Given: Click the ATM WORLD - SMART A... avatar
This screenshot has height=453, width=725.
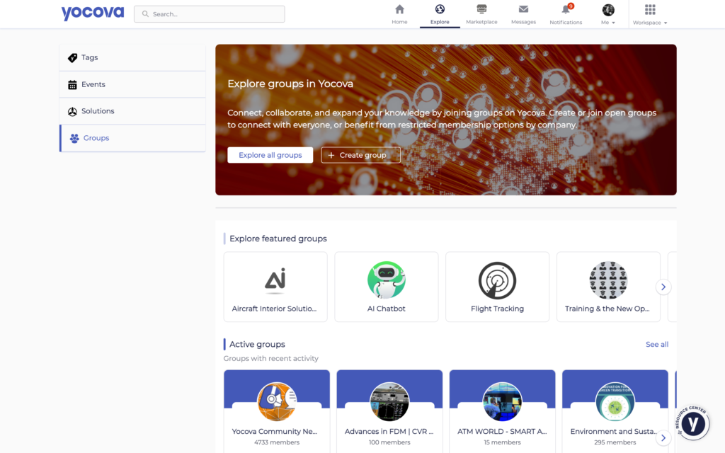Looking at the screenshot, I should [502, 401].
